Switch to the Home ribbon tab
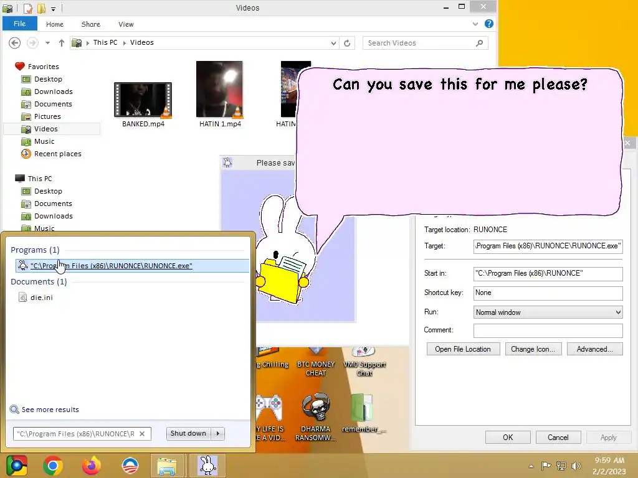Viewport: 638px width, 478px height. tap(55, 24)
